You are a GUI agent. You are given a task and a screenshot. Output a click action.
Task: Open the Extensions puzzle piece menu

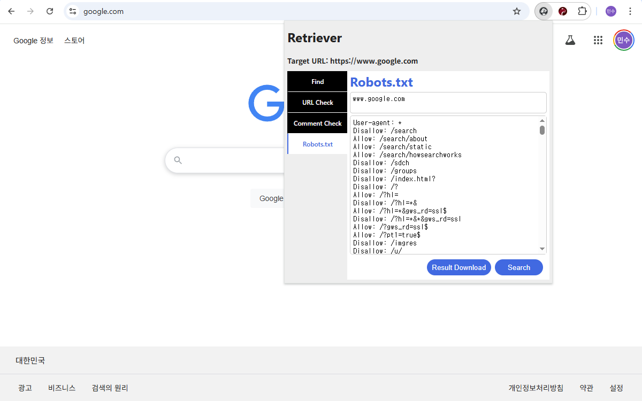pyautogui.click(x=582, y=11)
